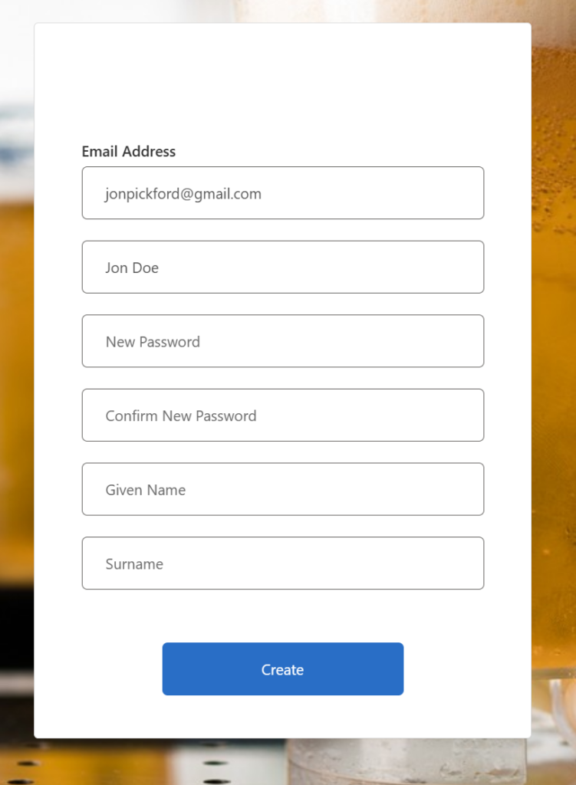The width and height of the screenshot is (576, 785).
Task: Click the Create label on the button
Action: pos(282,670)
